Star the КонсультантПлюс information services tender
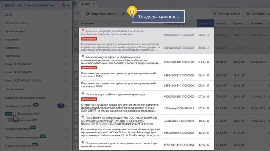 pos(76,49)
